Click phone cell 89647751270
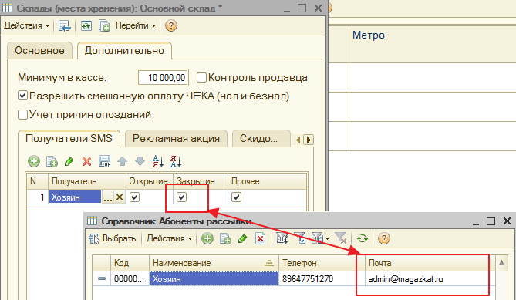 pyautogui.click(x=322, y=279)
